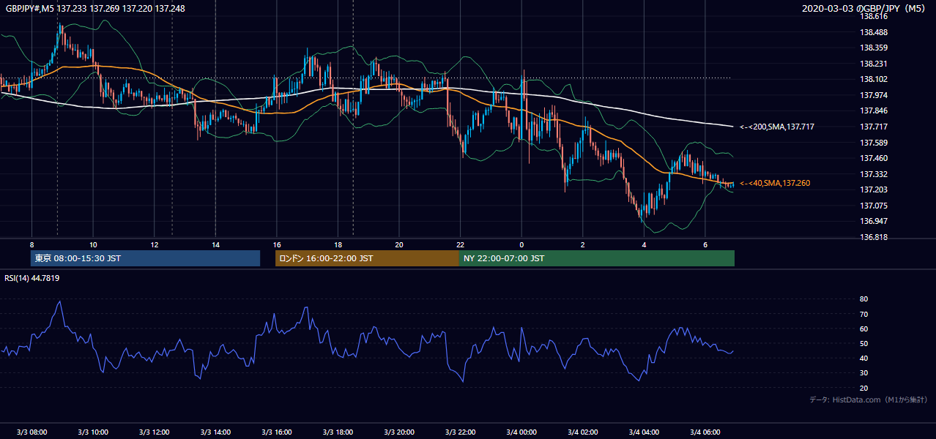The width and height of the screenshot is (936, 439).
Task: Click the orange <-<40,SMA,137.260 label
Action: tap(775, 183)
